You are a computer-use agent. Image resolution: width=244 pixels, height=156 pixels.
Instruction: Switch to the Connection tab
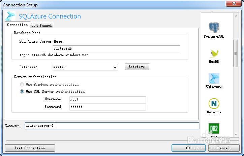pos(18,25)
